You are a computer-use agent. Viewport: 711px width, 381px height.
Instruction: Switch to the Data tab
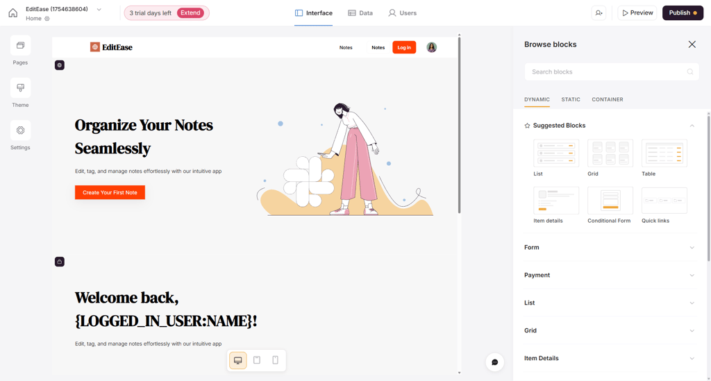click(360, 13)
